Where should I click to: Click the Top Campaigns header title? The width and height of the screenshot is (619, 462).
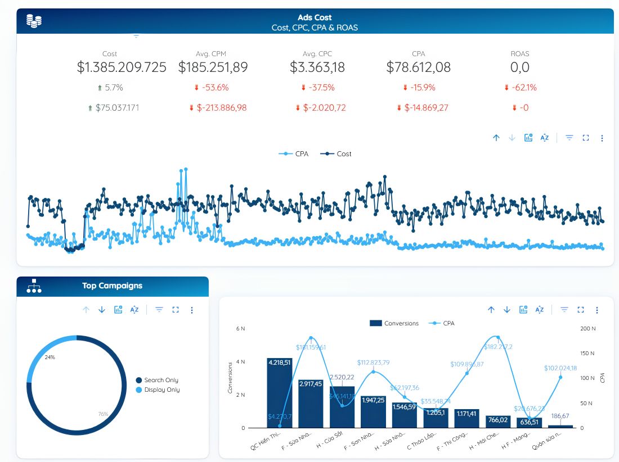[112, 286]
